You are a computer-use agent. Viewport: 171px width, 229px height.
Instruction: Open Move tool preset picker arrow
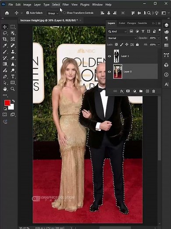pyautogui.click(x=21, y=13)
